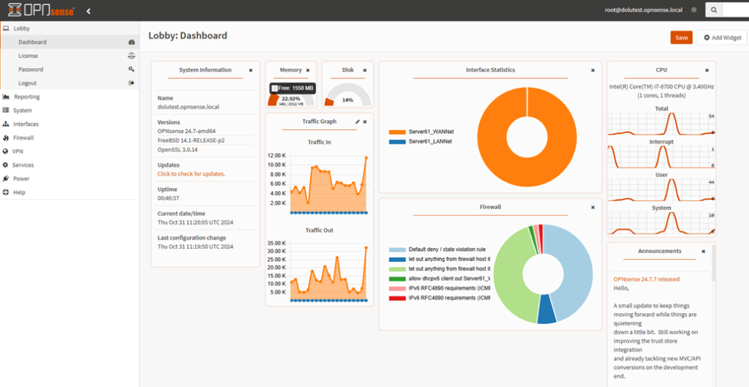This screenshot has height=387, width=749.
Task: Save the dashboard layout
Action: (x=681, y=38)
